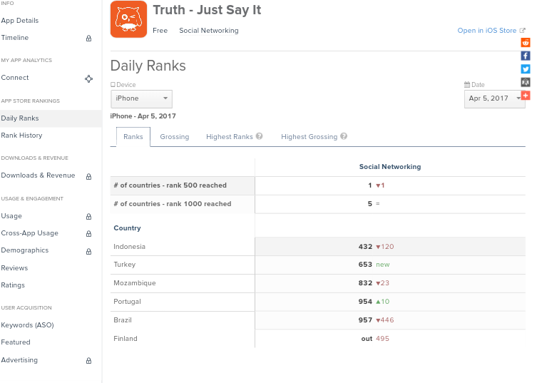
Task: Open the Highest Grossing tab
Action: pyautogui.click(x=309, y=137)
